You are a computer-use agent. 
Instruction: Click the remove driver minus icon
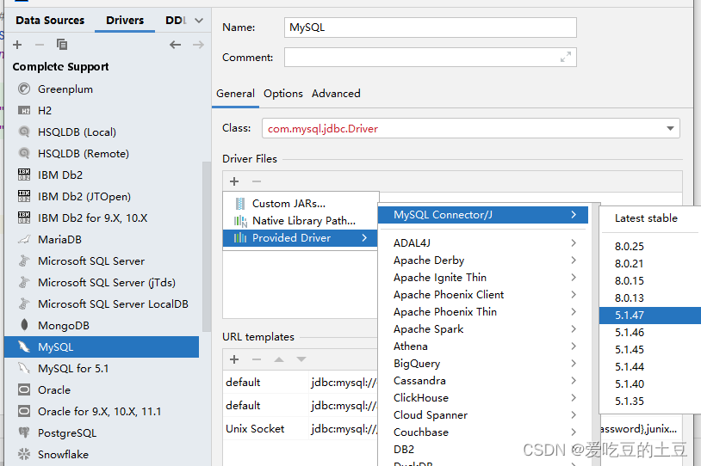coord(40,45)
